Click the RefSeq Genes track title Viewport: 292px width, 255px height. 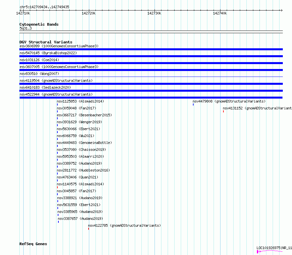pos(33,244)
